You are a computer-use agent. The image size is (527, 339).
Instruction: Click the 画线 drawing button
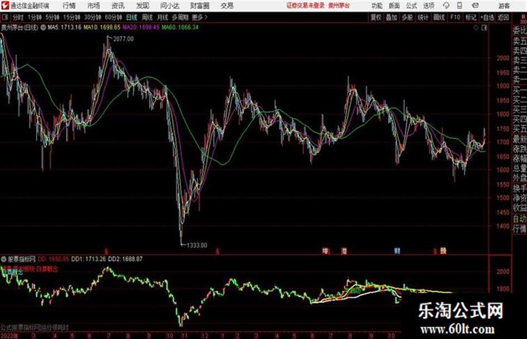tap(439, 17)
